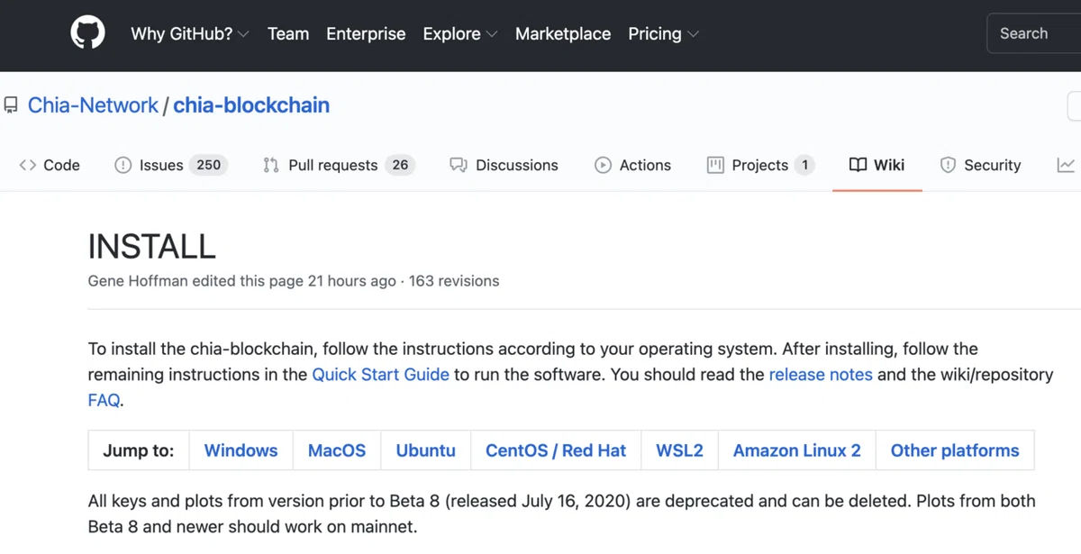Expand the Pricing dropdown
Image resolution: width=1081 pixels, height=554 pixels.
[663, 34]
